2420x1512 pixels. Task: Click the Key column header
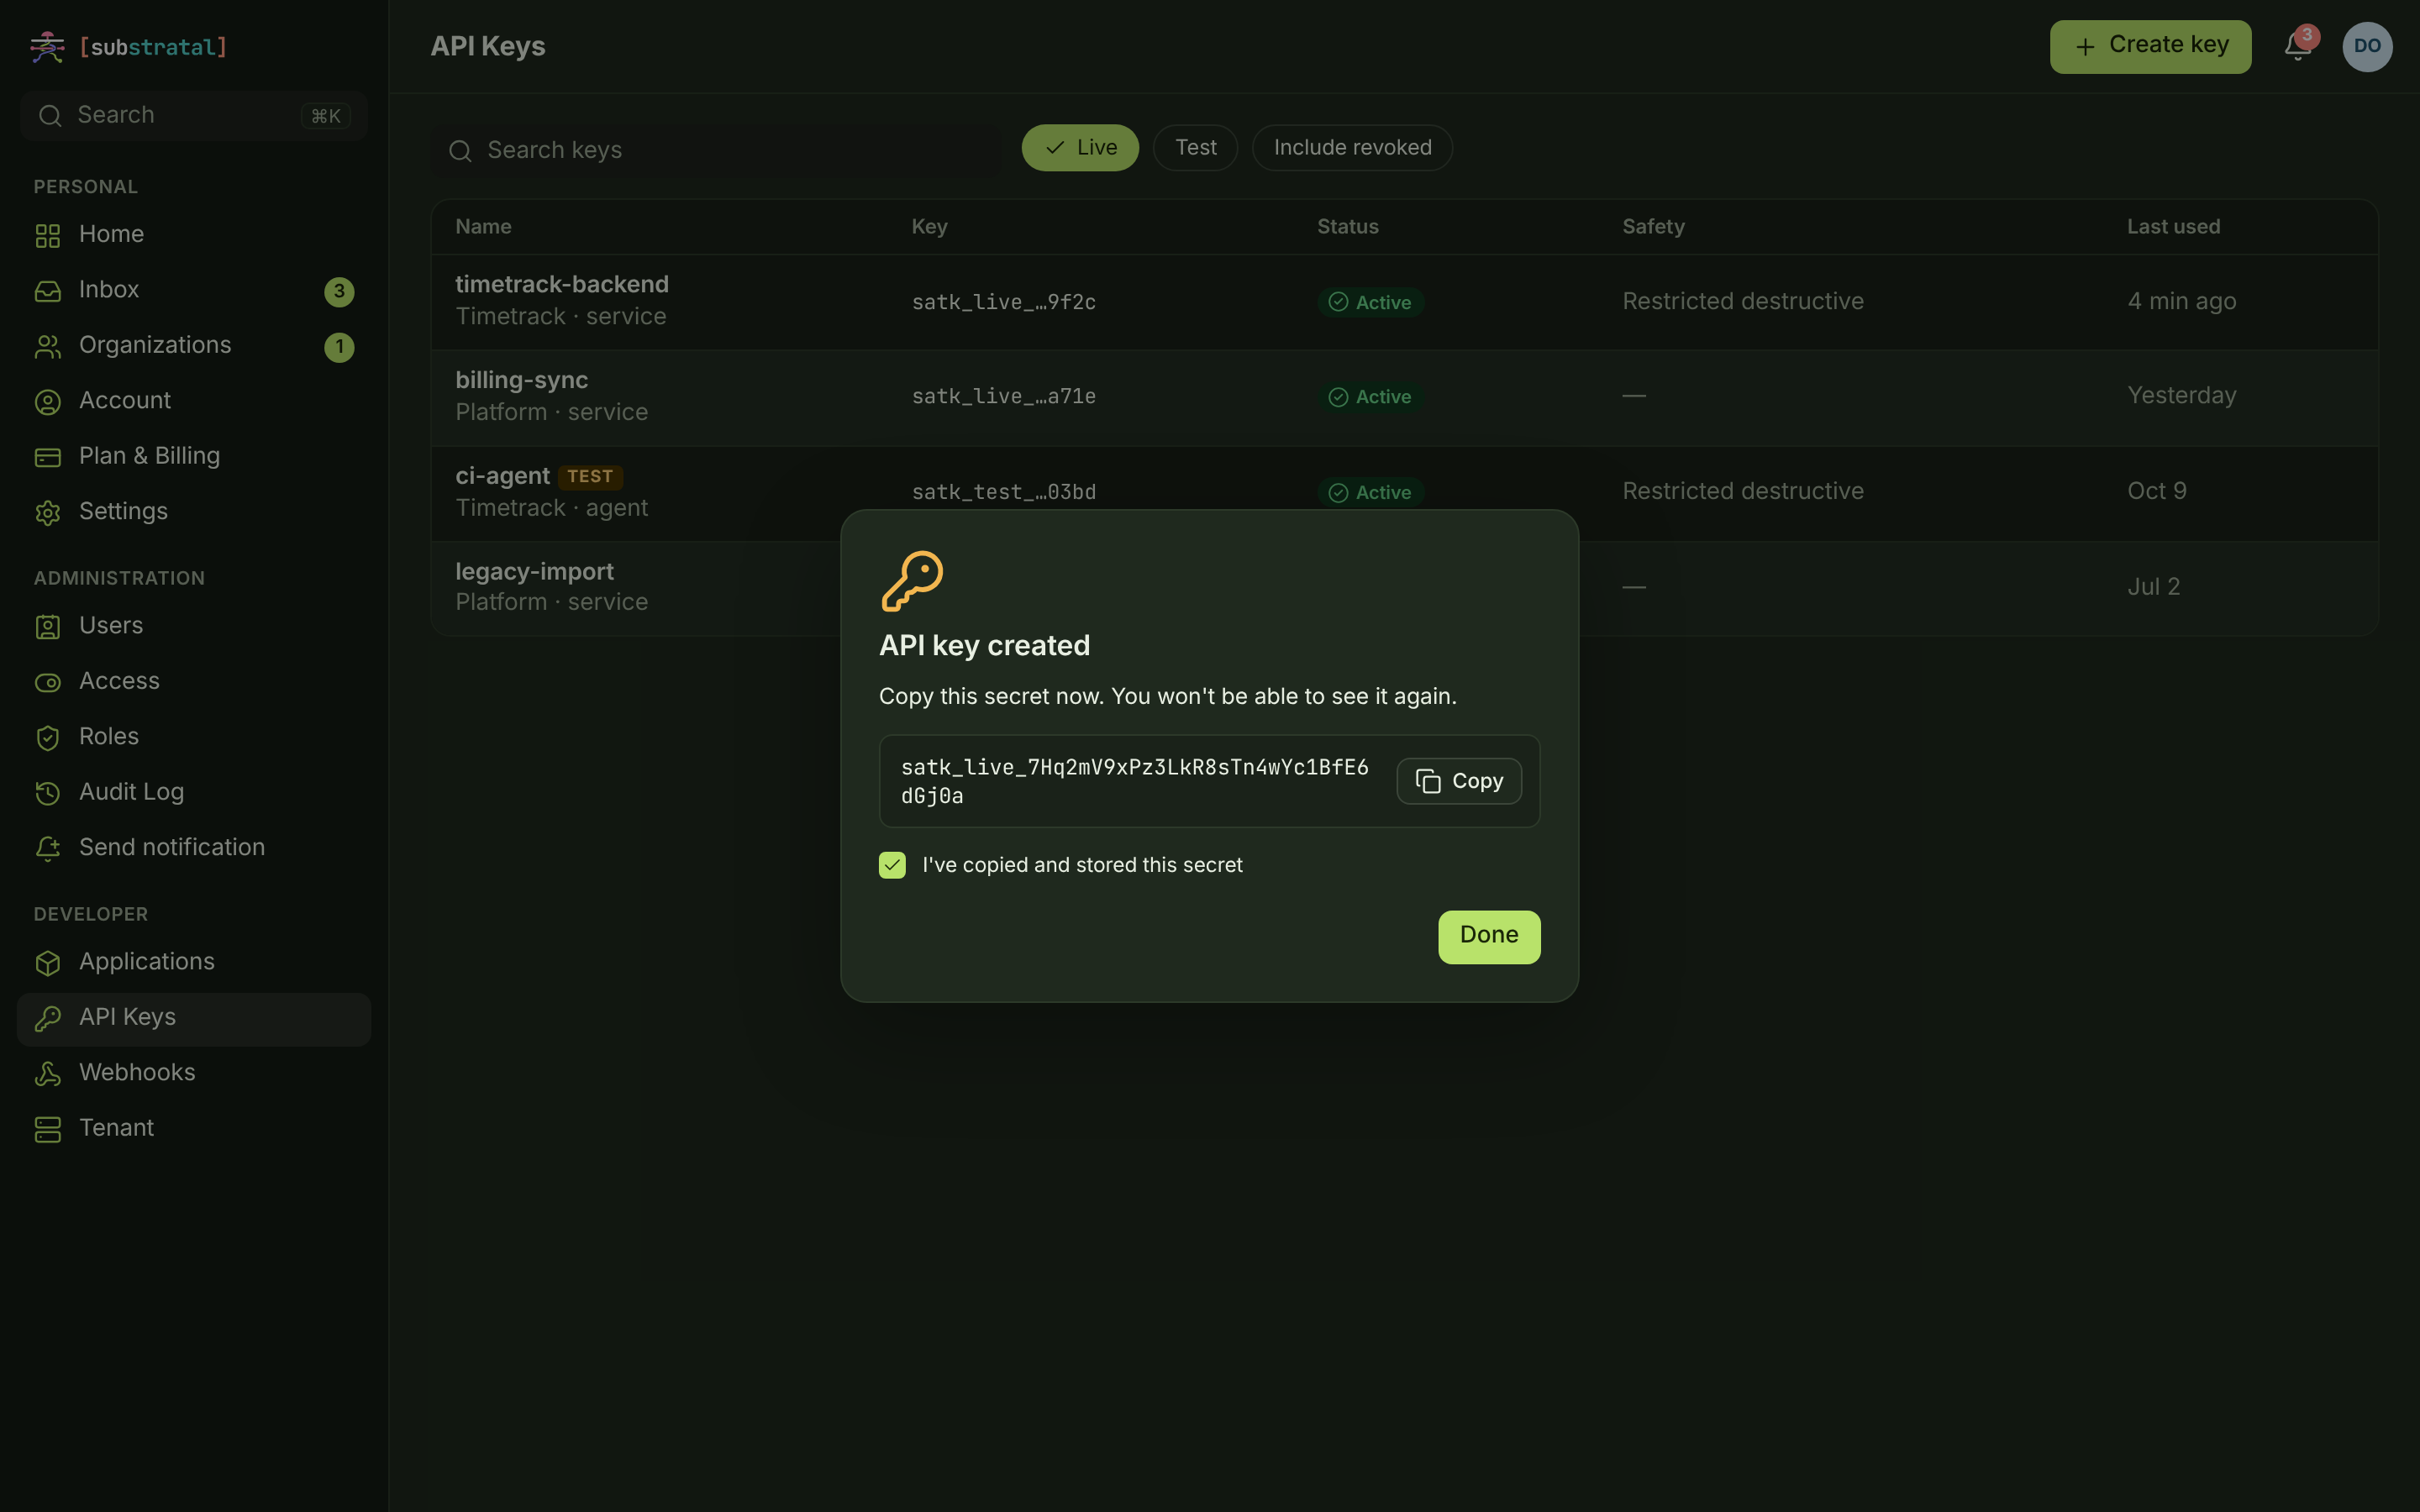(929, 227)
